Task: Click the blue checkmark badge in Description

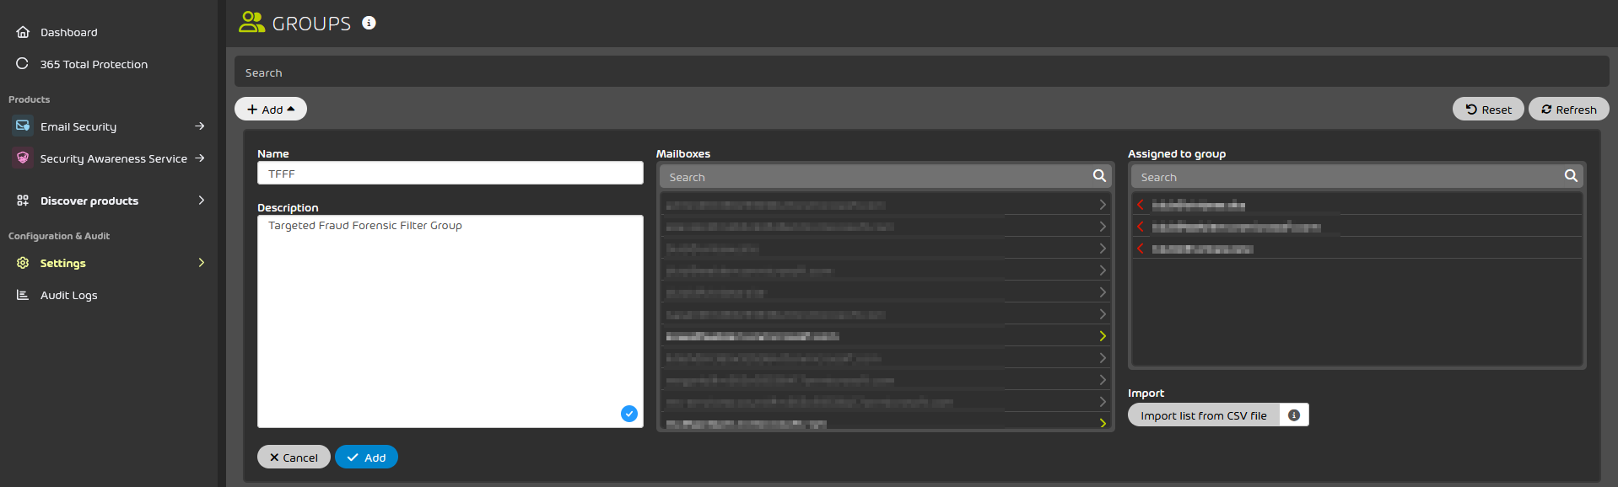Action: tap(629, 414)
